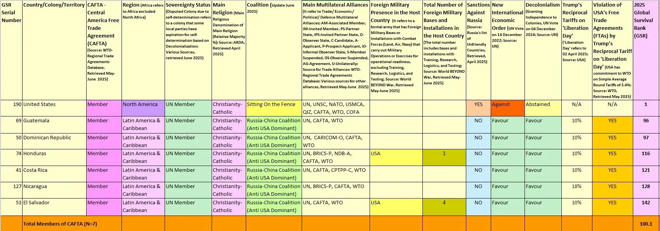Select Dominican Republic CARICOM-O alliances cell
Image resolution: width=660 pixels, height=231 pixels.
(x=336, y=141)
